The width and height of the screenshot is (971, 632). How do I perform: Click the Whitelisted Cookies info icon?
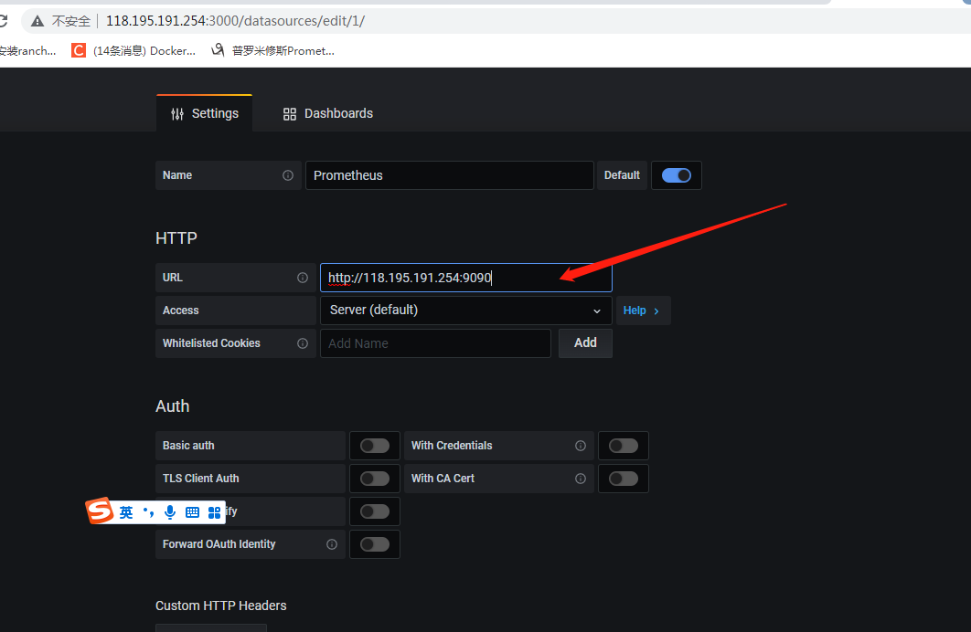coord(303,343)
